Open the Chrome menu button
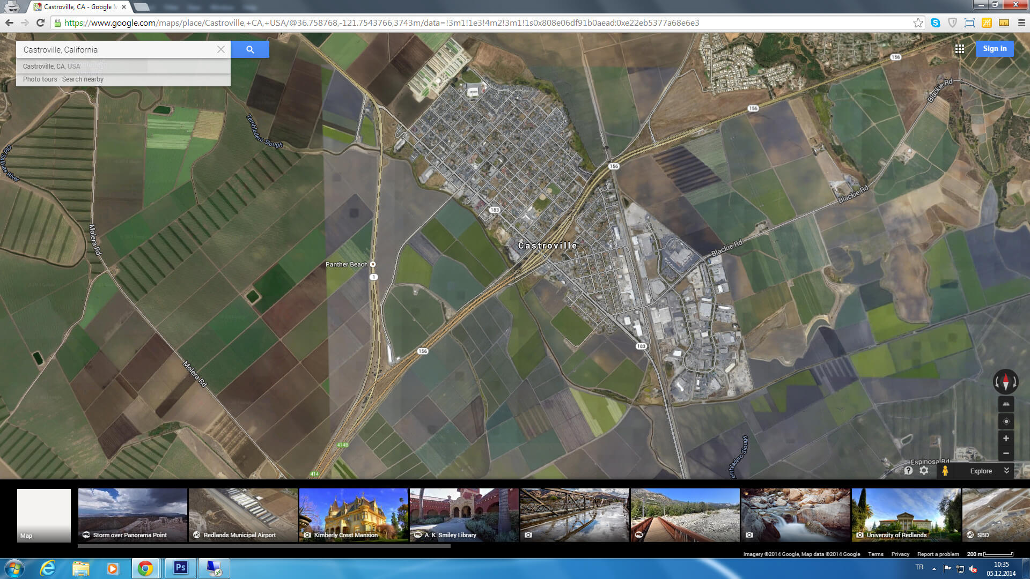 tap(1021, 23)
